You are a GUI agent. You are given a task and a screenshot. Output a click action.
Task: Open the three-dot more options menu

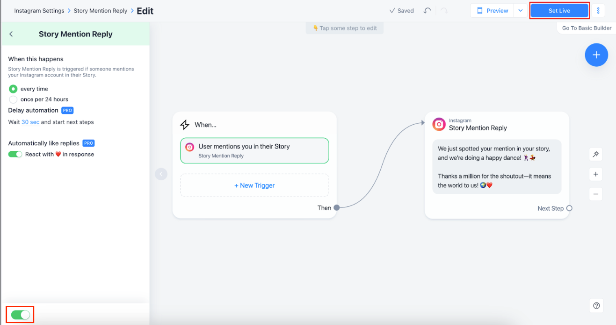click(598, 11)
